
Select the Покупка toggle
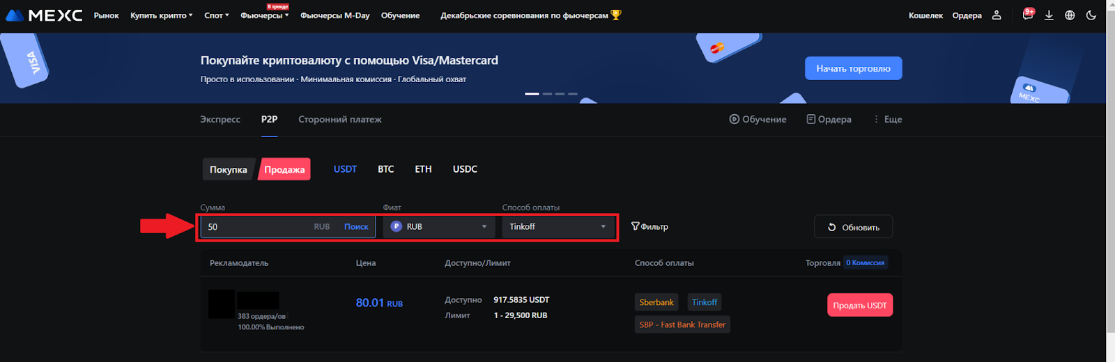229,169
